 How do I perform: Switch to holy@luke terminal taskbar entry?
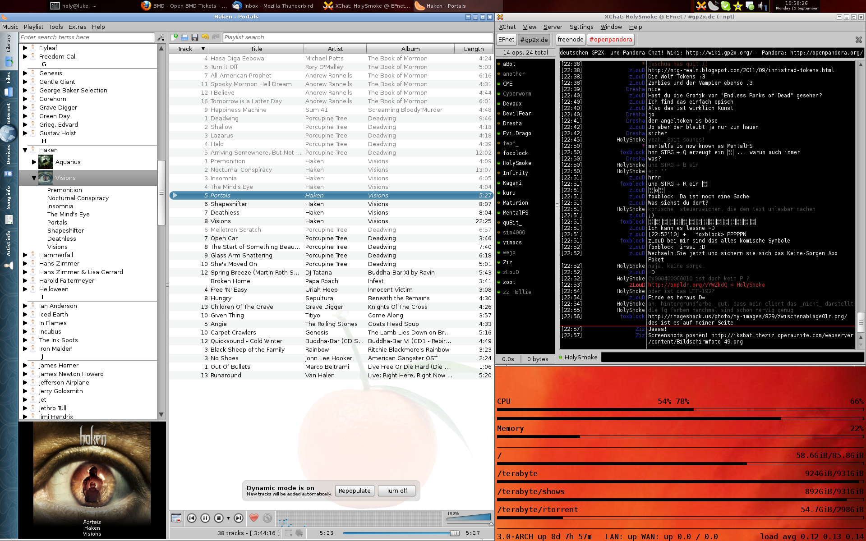pos(74,6)
